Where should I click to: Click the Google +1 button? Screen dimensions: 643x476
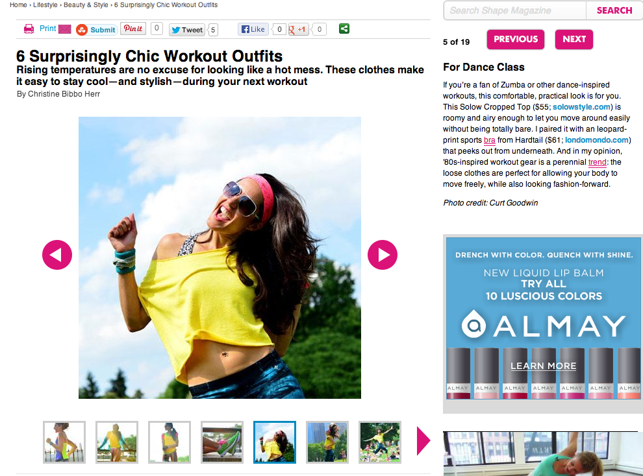[298, 29]
